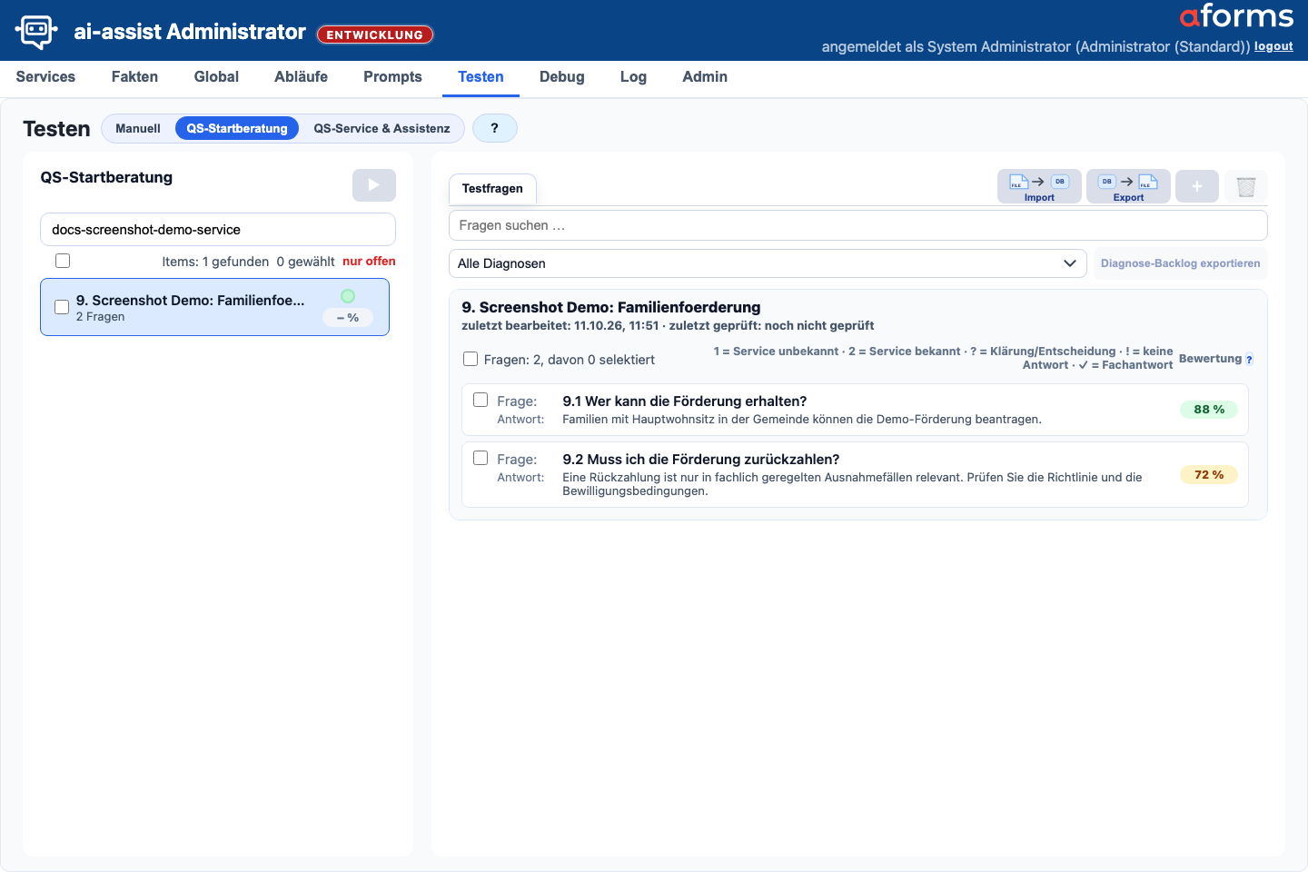Image resolution: width=1308 pixels, height=872 pixels.
Task: Click the '– %' score badge
Action: (348, 318)
